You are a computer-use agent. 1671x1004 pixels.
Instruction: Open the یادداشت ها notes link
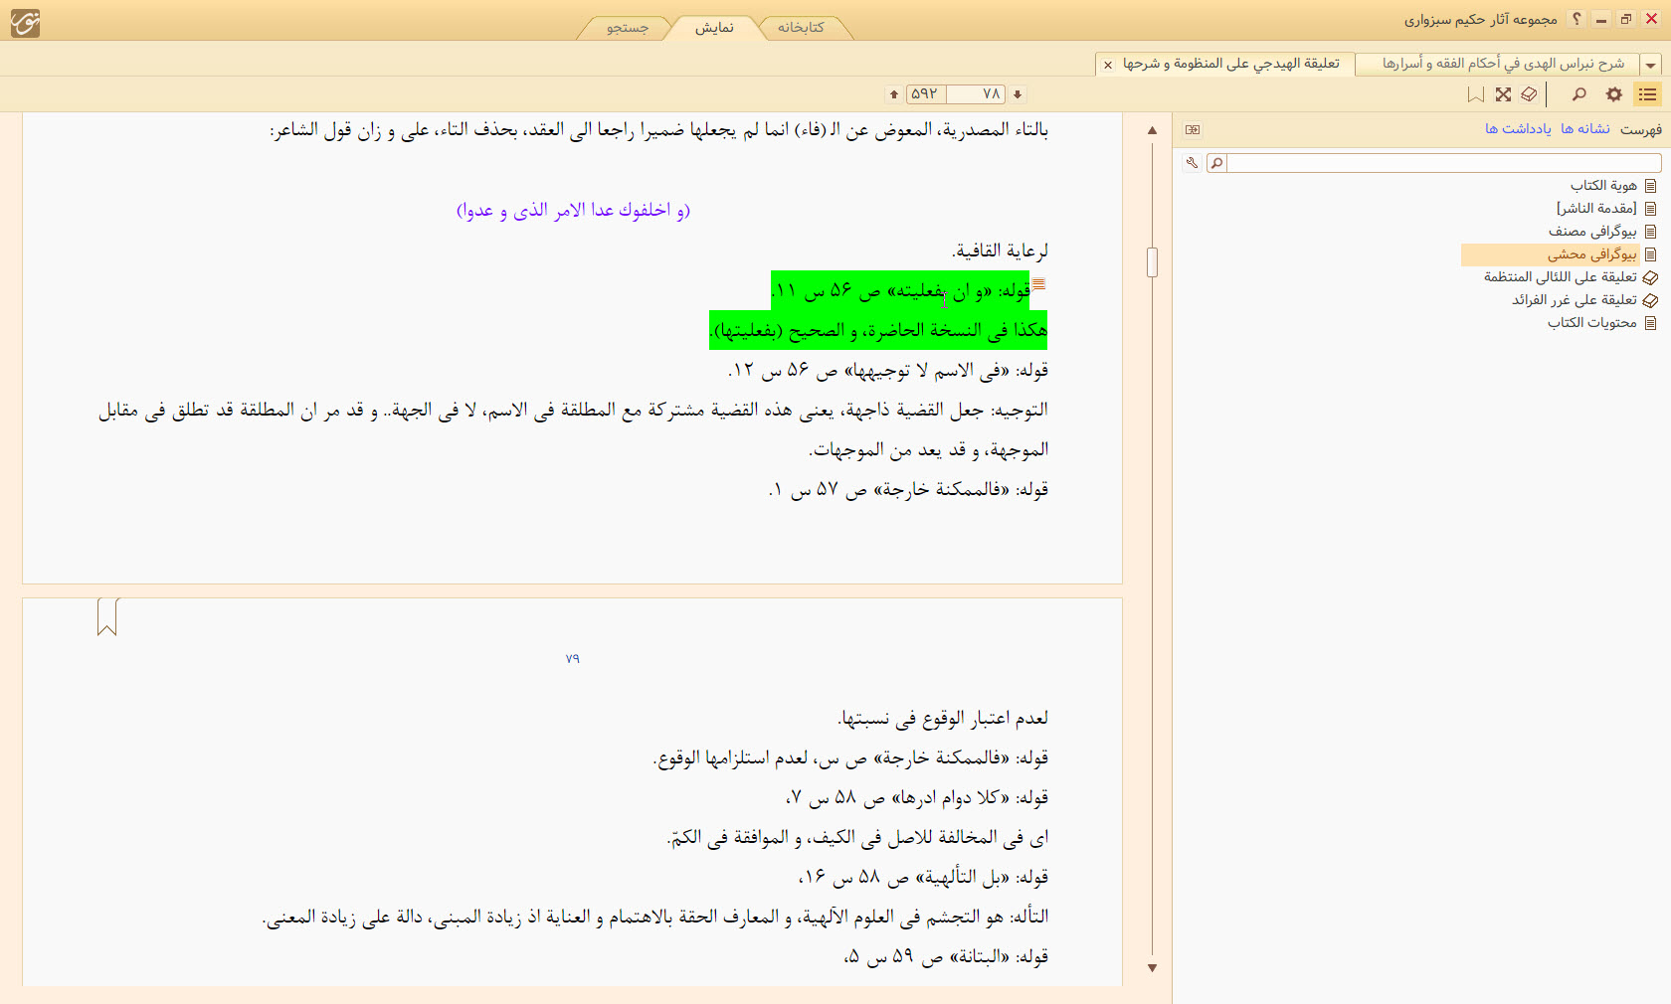pyautogui.click(x=1518, y=129)
